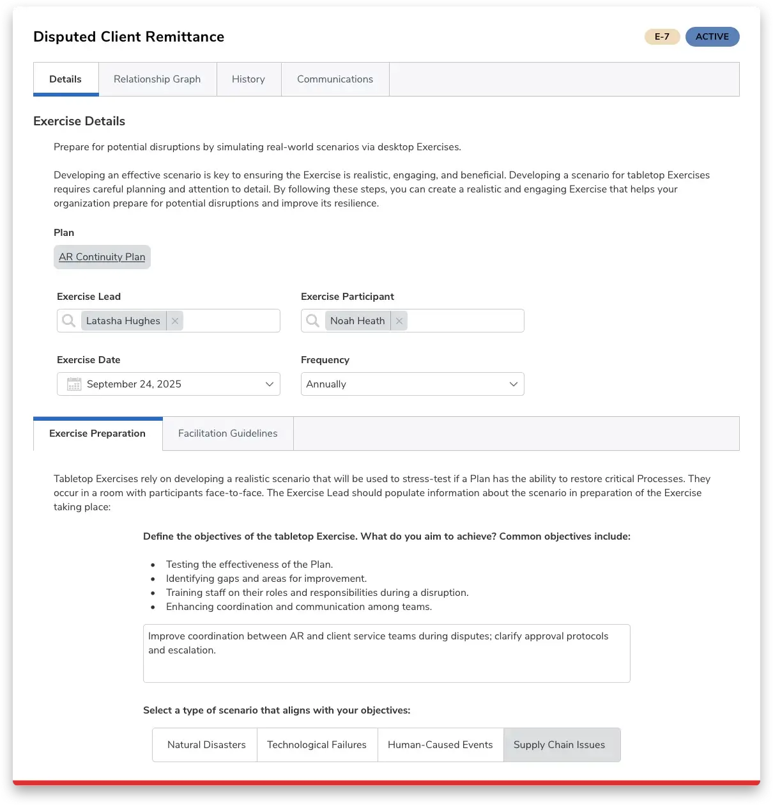Click the search icon in Exercise Lead field
The width and height of the screenshot is (773, 805).
68,320
